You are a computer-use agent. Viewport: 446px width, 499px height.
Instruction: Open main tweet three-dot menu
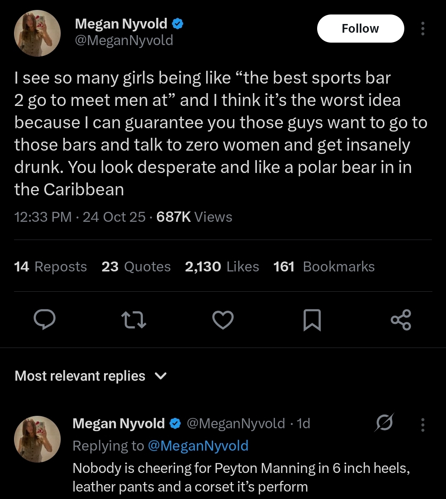422,29
